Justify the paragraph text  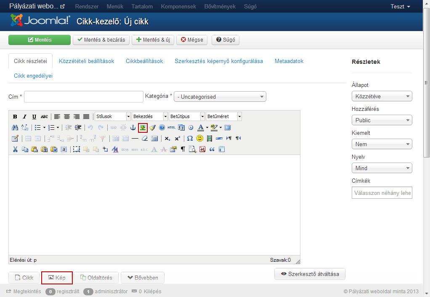(86, 117)
